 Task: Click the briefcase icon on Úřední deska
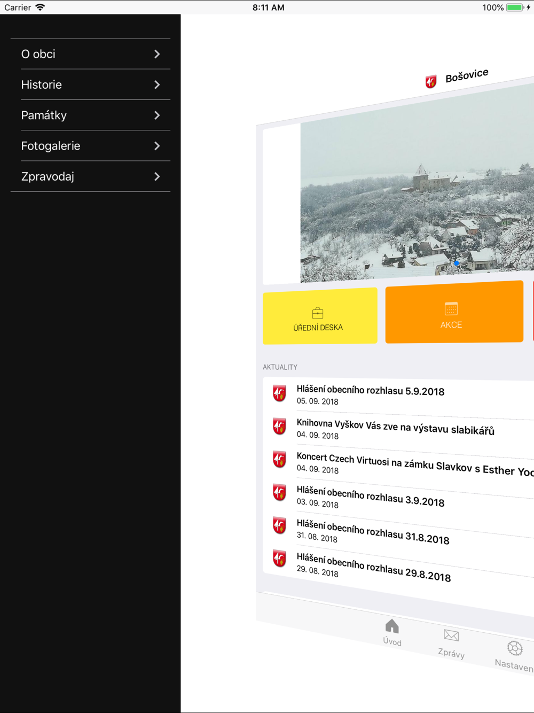pos(318,313)
